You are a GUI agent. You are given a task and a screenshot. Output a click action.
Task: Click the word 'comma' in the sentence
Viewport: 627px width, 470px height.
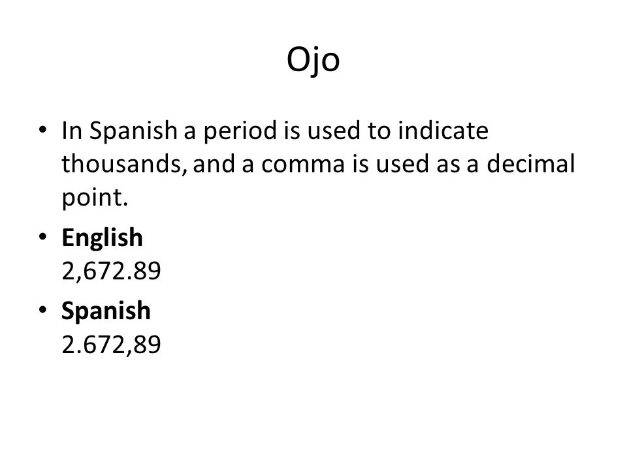click(302, 164)
